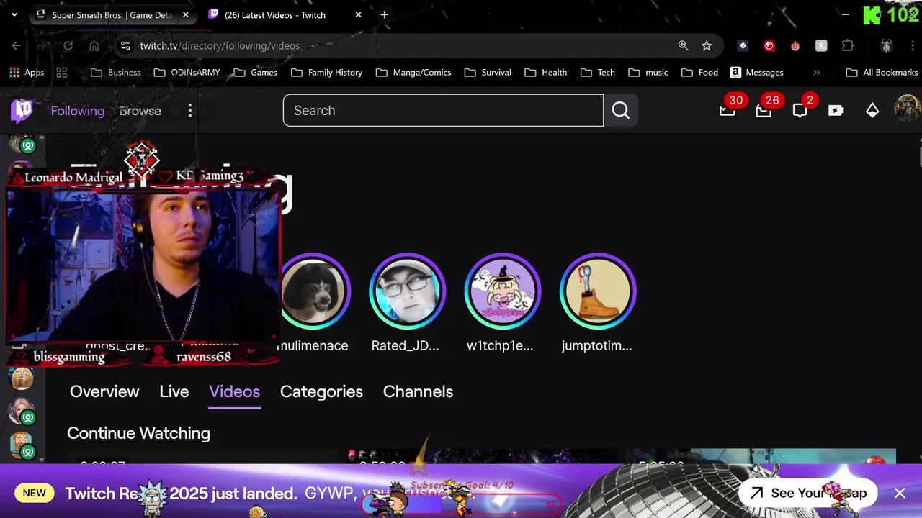
Task: Go to browser home page
Action: 94,45
